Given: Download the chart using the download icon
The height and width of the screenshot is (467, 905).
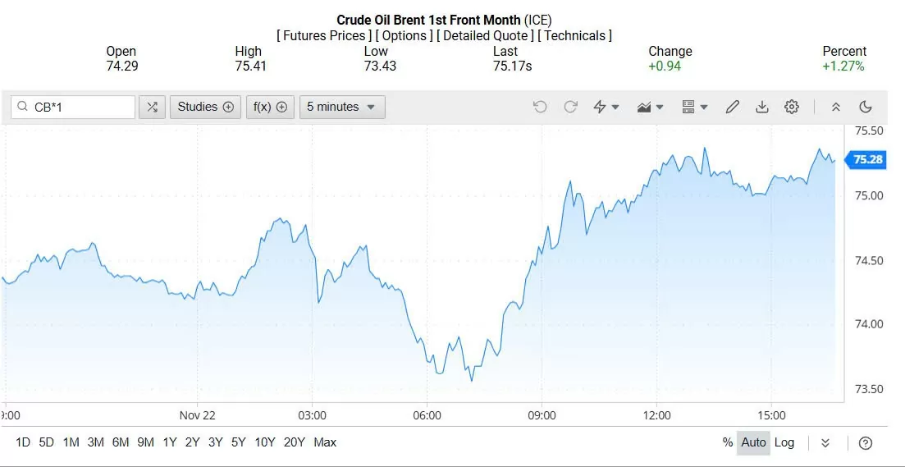Looking at the screenshot, I should point(762,107).
